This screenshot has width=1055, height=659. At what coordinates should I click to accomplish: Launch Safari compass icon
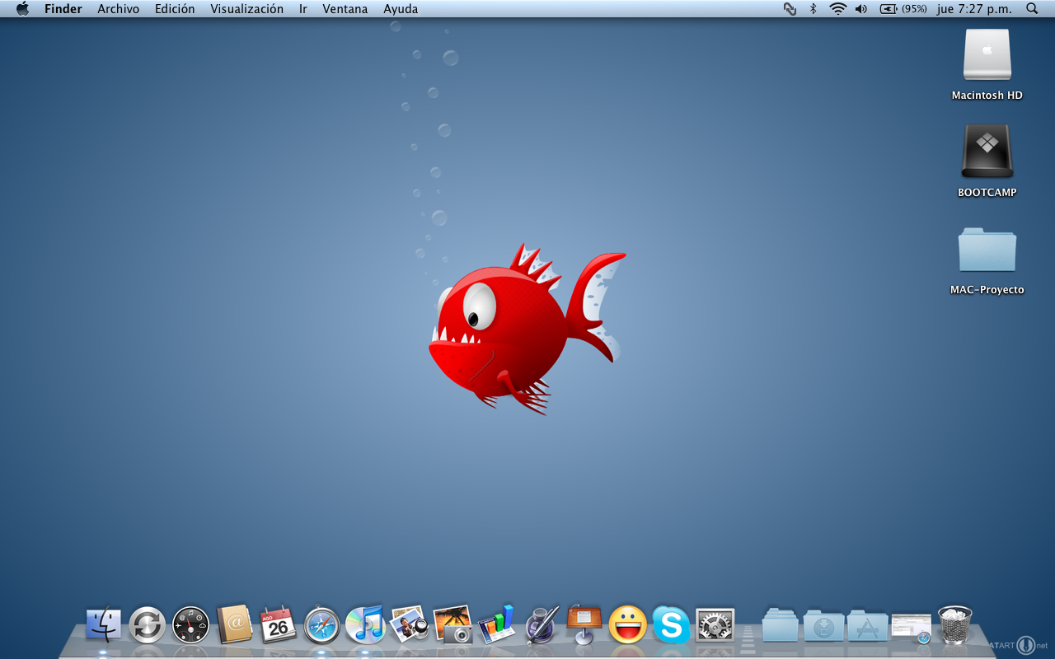(x=322, y=625)
